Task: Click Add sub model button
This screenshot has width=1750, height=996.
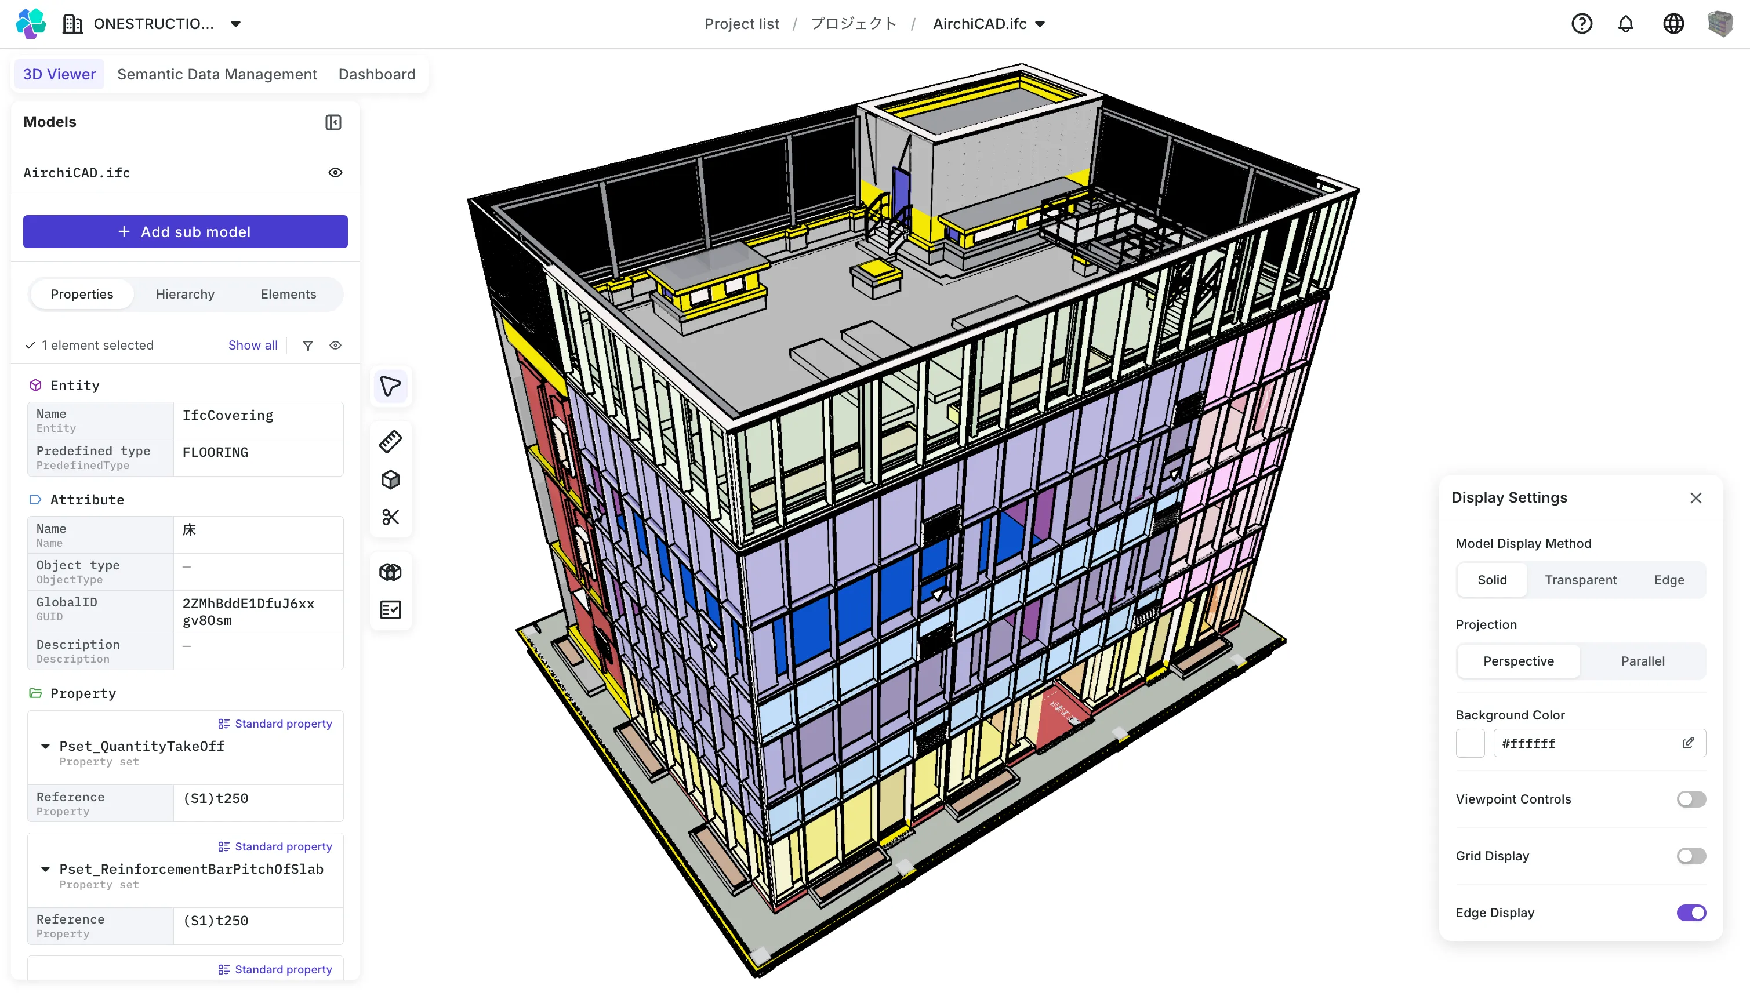Action: coord(186,232)
